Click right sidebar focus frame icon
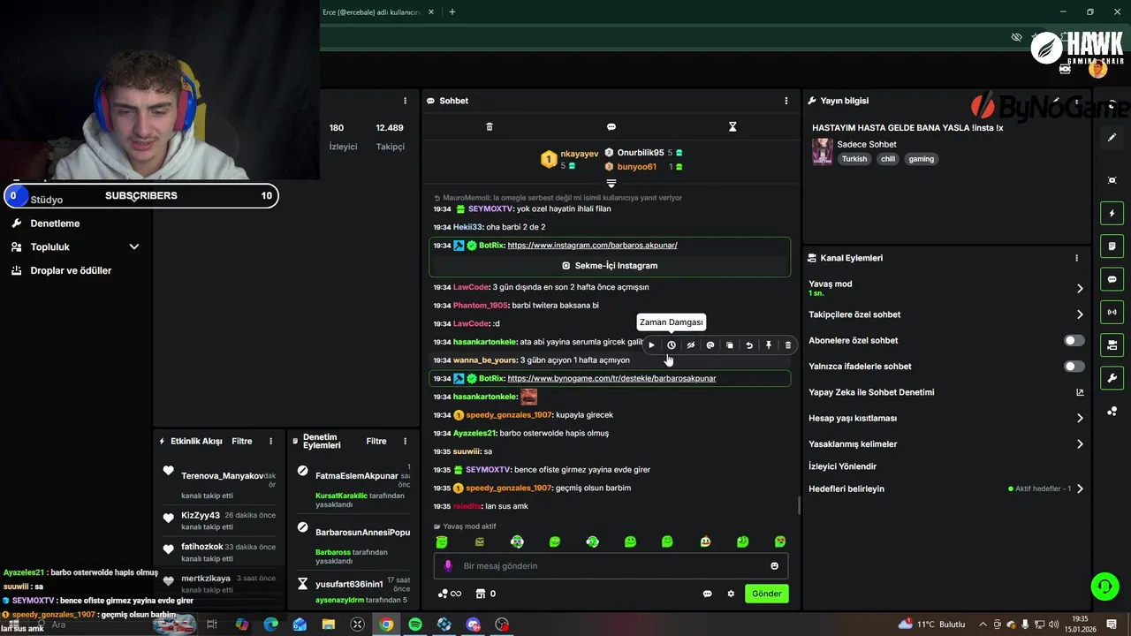1131x636 pixels. [1112, 180]
